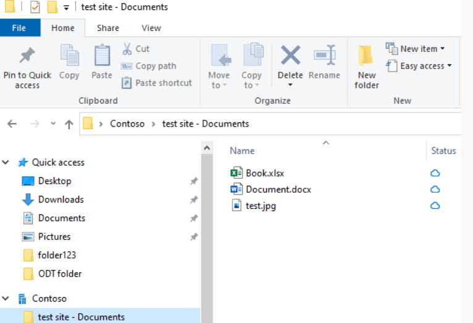Click cloud status icon for test.jpg
The width and height of the screenshot is (473, 323).
(435, 206)
